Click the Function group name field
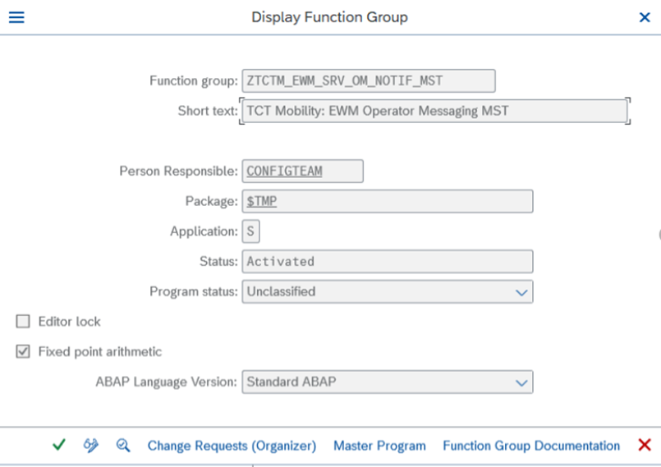This screenshot has height=467, width=661. pos(368,80)
